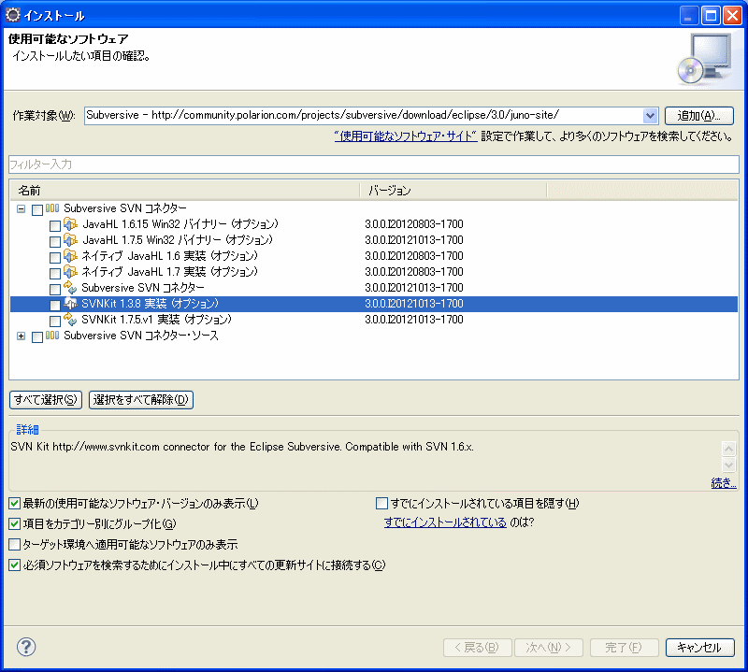Uncheck 最新の使用可能なソフトウェア・バージョンのみ表示

coord(14,503)
